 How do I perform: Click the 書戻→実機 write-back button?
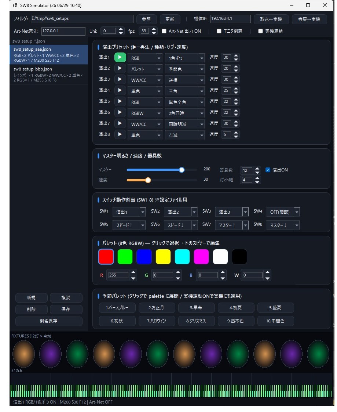tap(309, 19)
